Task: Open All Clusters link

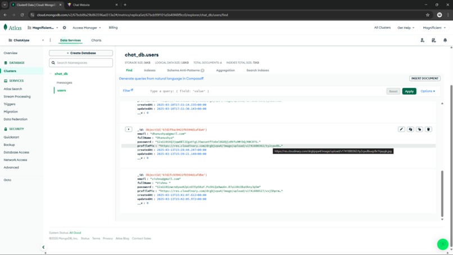Action: (x=382, y=28)
